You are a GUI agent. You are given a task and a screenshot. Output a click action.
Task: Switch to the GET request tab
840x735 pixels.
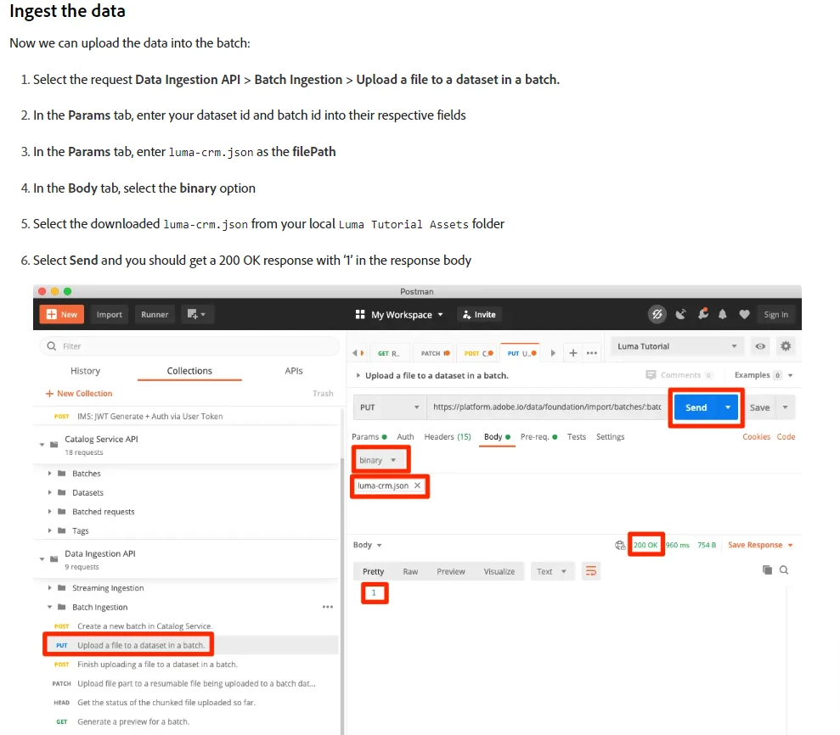pyautogui.click(x=389, y=353)
